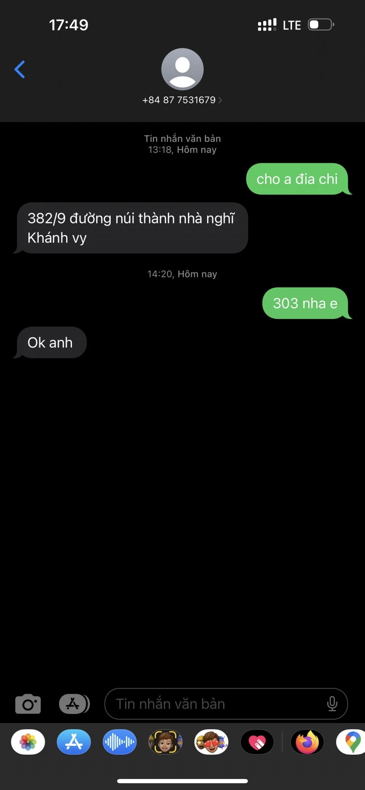The height and width of the screenshot is (790, 365).
Task: Open the App Store icon in the app strip
Action: [x=74, y=742]
